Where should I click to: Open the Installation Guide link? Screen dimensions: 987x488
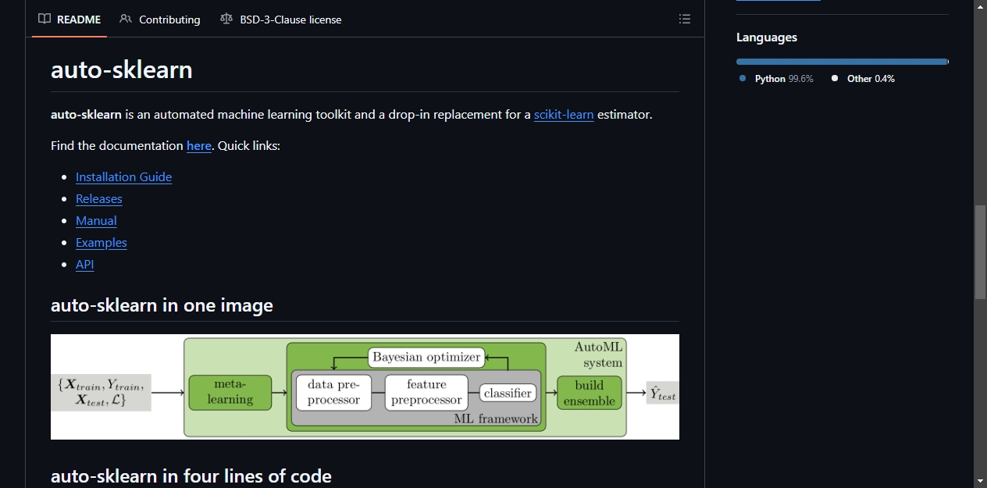123,176
